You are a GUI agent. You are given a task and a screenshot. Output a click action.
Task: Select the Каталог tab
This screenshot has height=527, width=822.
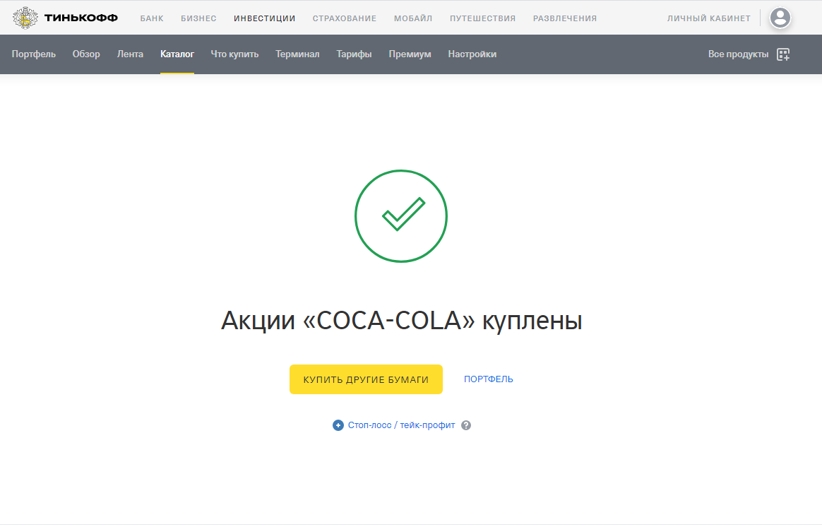point(177,54)
